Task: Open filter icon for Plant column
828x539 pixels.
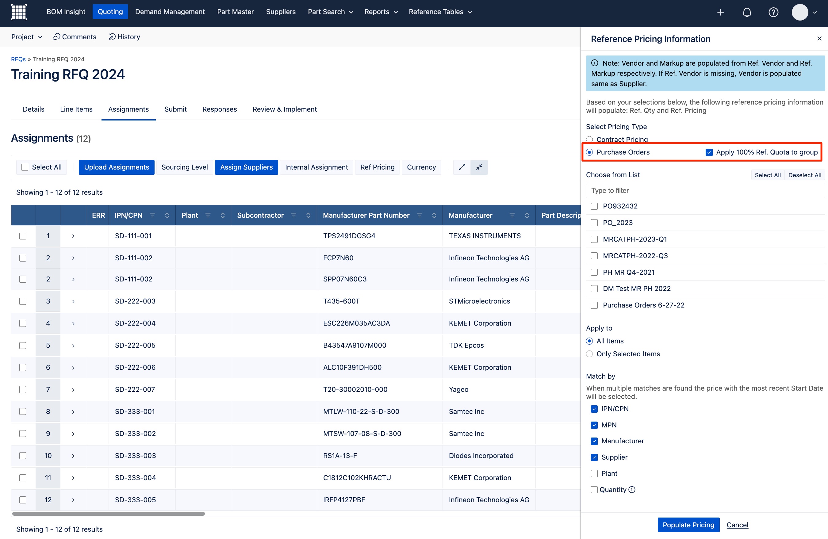Action: coord(208,215)
